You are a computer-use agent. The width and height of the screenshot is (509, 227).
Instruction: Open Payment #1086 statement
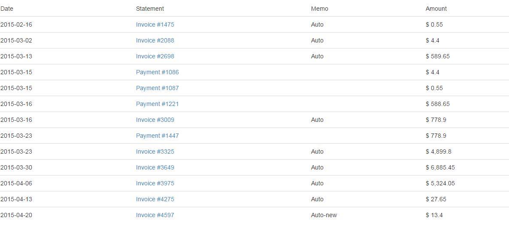point(157,72)
